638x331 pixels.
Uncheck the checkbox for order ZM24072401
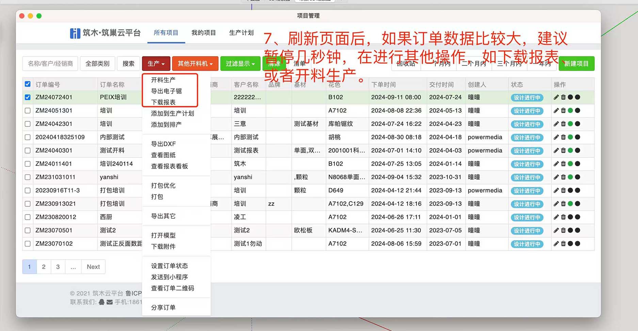coord(27,97)
